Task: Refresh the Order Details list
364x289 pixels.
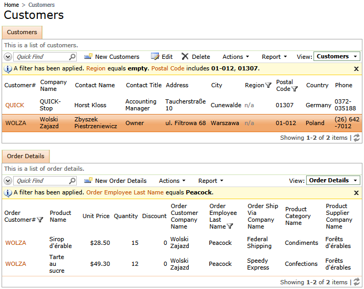Action: (x=356, y=282)
